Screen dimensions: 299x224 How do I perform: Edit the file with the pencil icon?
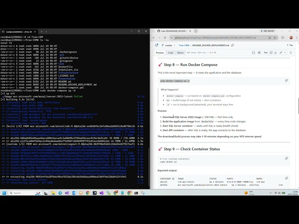point(281,53)
